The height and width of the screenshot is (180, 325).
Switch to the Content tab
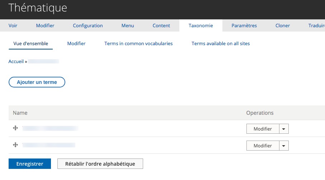161,25
